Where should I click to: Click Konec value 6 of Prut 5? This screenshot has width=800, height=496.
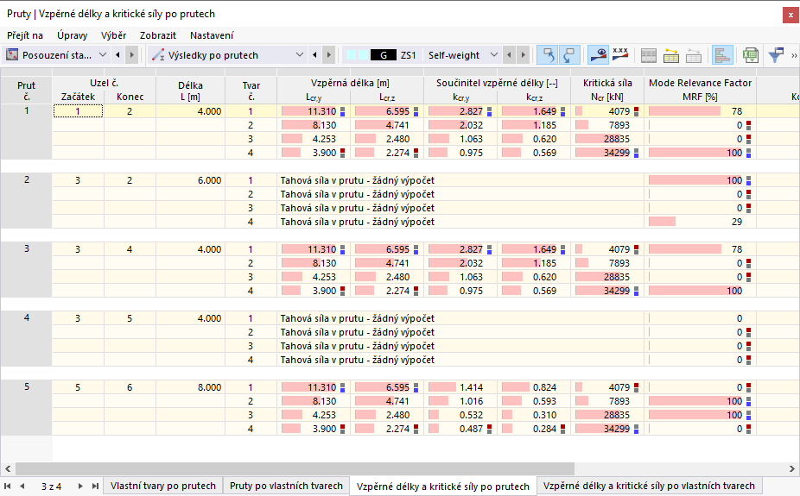(130, 387)
